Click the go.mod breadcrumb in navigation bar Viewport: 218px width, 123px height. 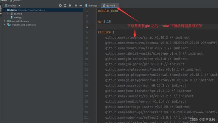click(16, 1)
